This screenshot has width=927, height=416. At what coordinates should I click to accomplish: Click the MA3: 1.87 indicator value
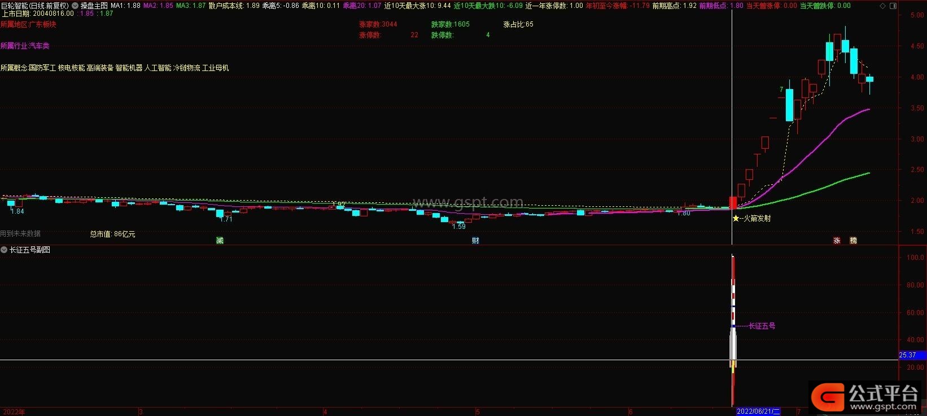191,6
